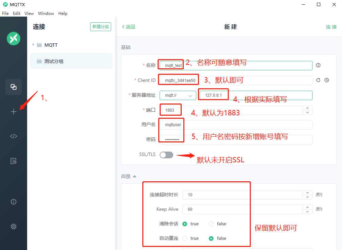Click the 新建分组 button

coord(101,27)
